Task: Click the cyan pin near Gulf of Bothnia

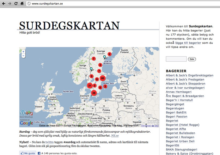Action: 104,57
